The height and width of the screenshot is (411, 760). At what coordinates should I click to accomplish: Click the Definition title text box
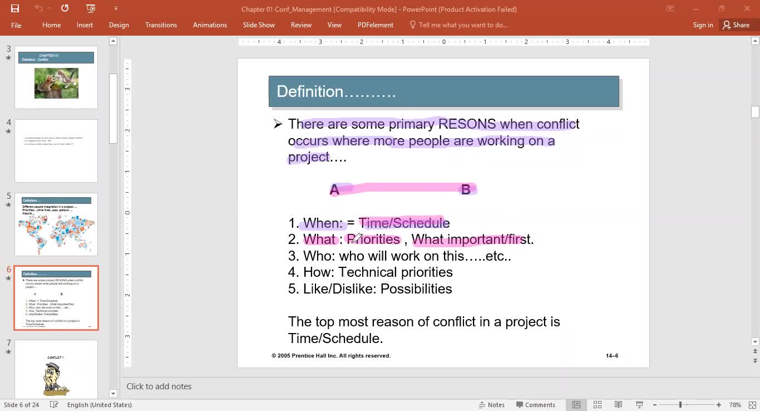[x=443, y=91]
